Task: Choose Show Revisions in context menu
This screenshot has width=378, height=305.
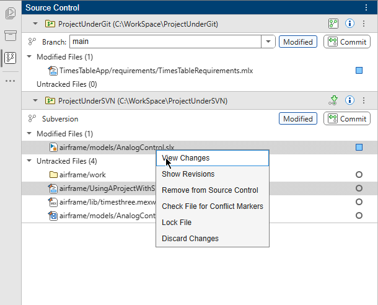Action: tap(213, 174)
